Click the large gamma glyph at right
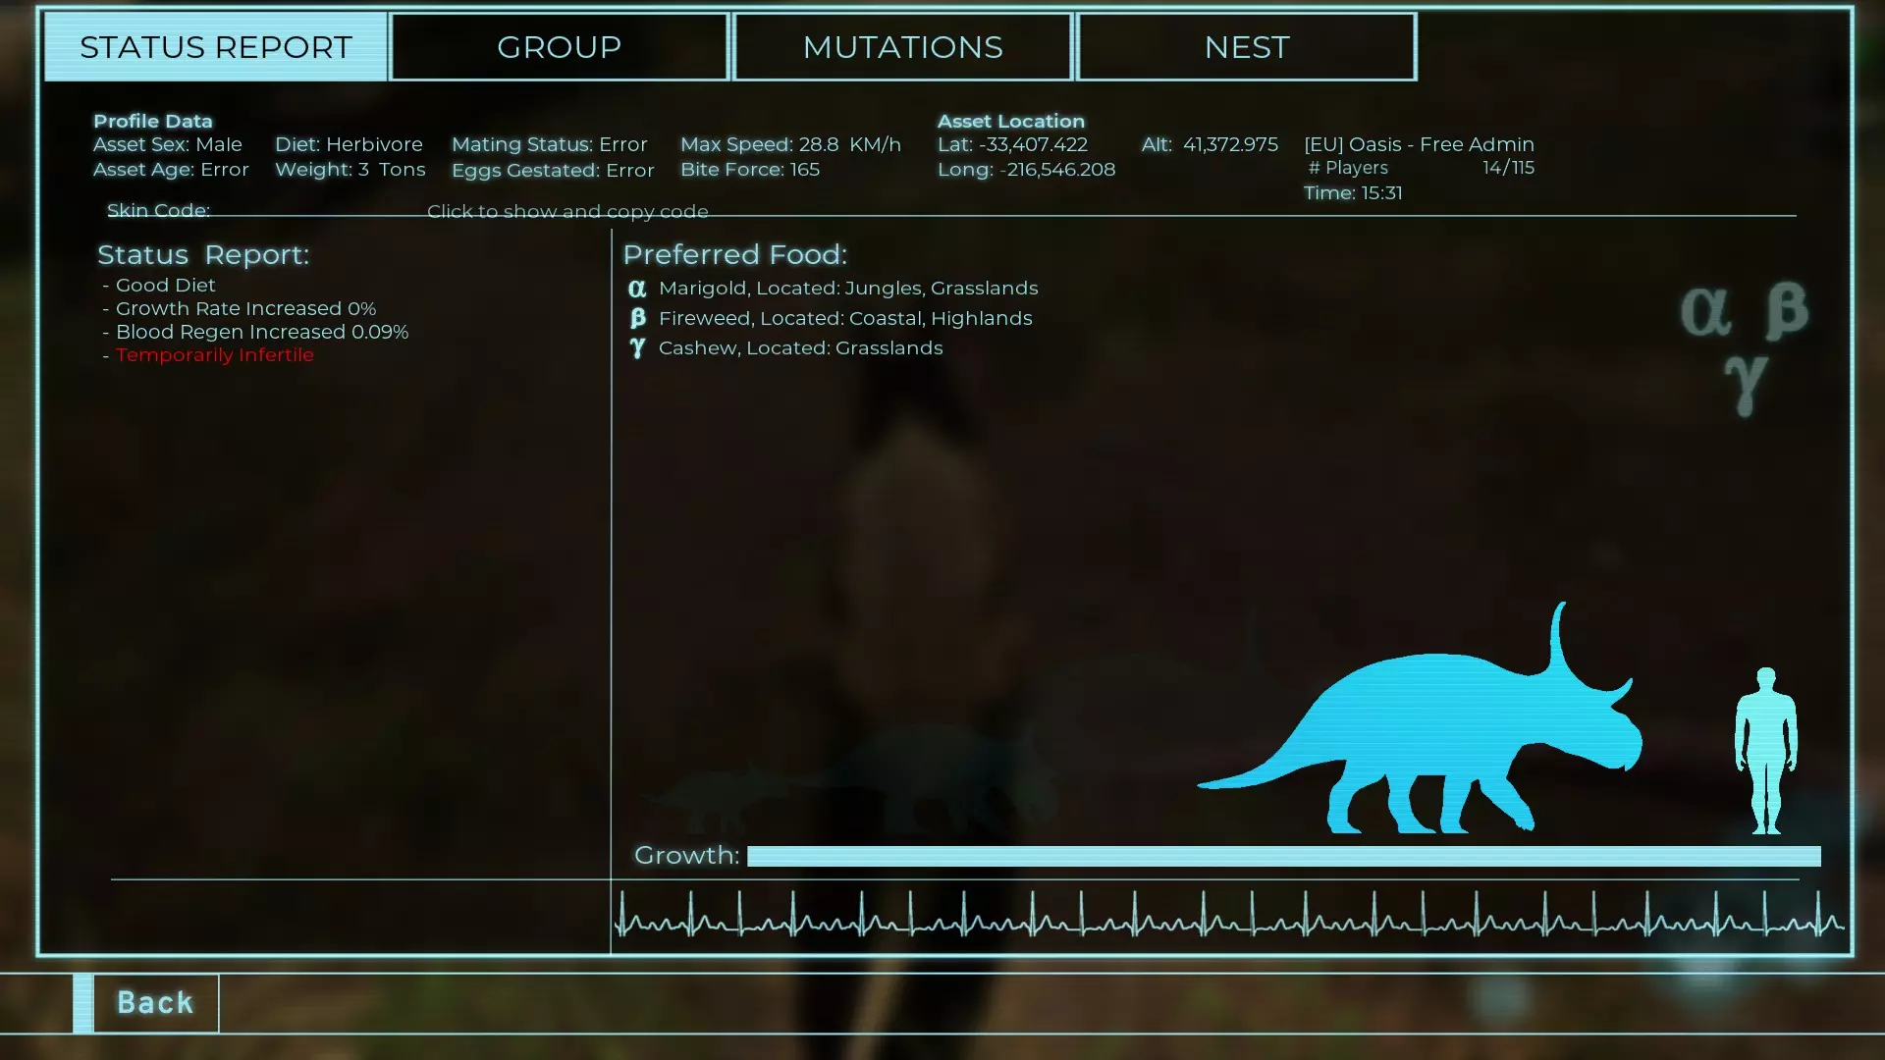The image size is (1885, 1060). point(1746,383)
